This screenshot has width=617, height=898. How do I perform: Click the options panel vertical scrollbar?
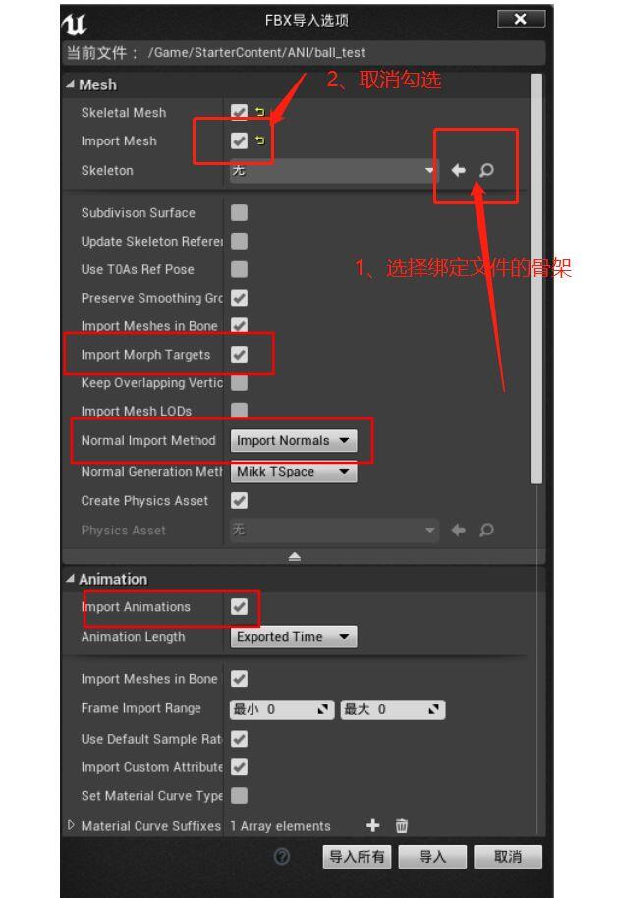536,278
